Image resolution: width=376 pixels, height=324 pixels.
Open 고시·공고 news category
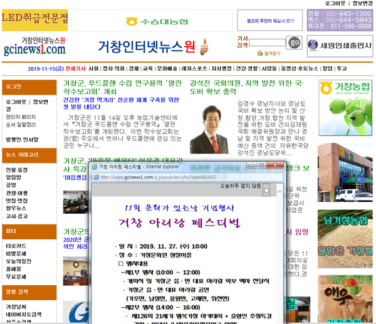tap(17, 216)
